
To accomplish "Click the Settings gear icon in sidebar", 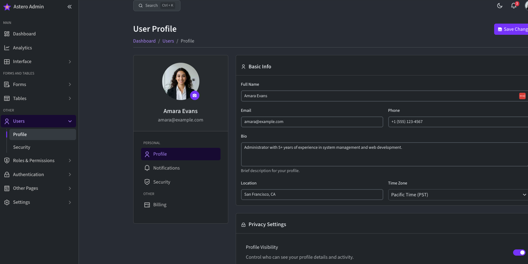I will coord(7,202).
